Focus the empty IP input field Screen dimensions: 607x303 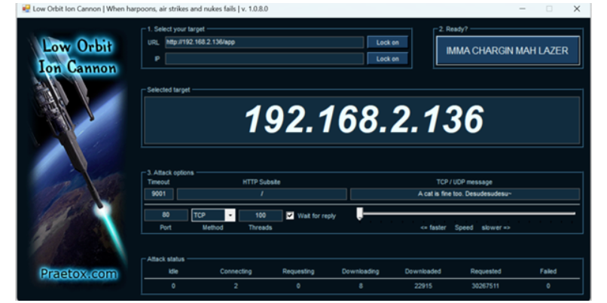coord(264,59)
